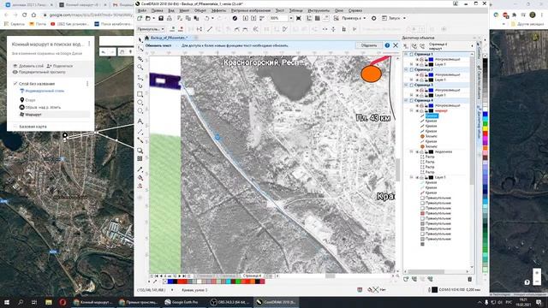Select the highlighted Кривая object in tree
The image size is (548, 308).
coord(432,115)
